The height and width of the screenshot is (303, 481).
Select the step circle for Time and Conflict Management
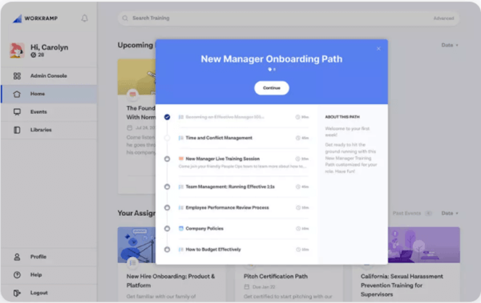[167, 138]
